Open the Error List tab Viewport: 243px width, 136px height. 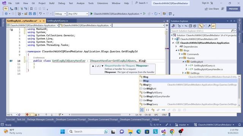tap(10, 119)
